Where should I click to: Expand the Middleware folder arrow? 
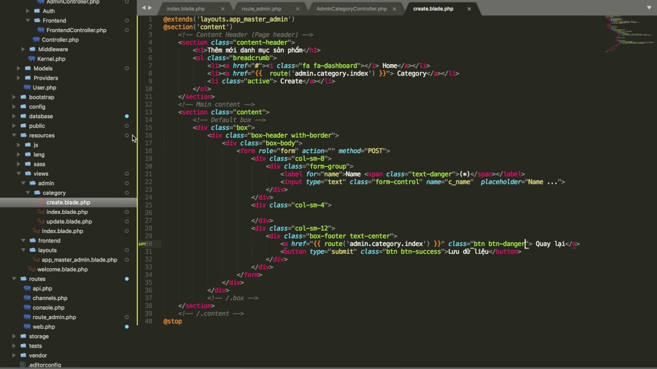click(x=23, y=49)
